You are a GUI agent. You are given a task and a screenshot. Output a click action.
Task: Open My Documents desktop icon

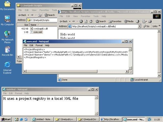click(x=7, y=6)
